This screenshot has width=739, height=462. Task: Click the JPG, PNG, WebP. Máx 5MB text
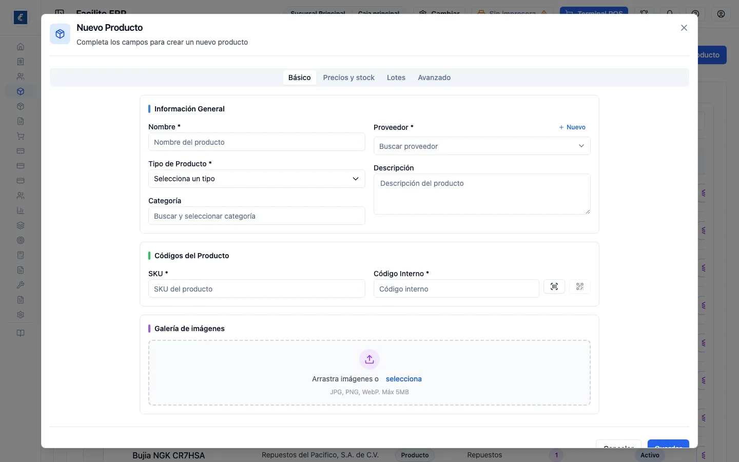coord(369,392)
